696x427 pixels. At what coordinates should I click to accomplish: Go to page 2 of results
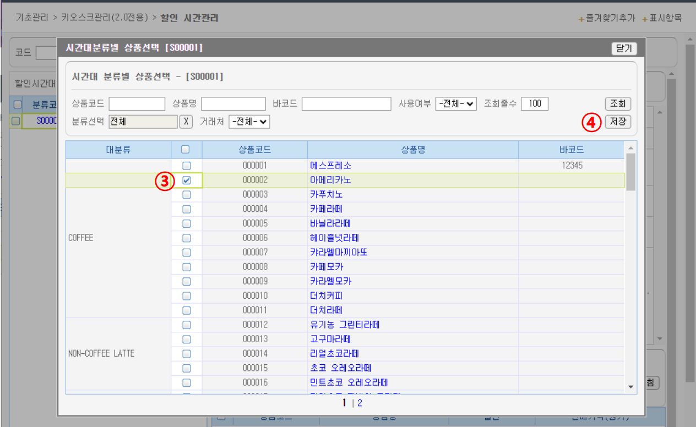(360, 403)
